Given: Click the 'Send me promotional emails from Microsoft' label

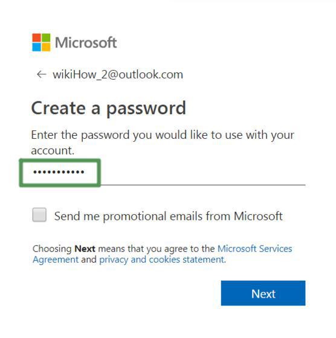Looking at the screenshot, I should (x=169, y=216).
